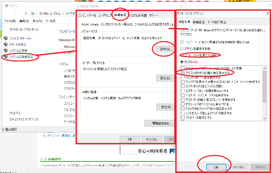
Task: Open 環境変数(N) button
Action: point(160,123)
